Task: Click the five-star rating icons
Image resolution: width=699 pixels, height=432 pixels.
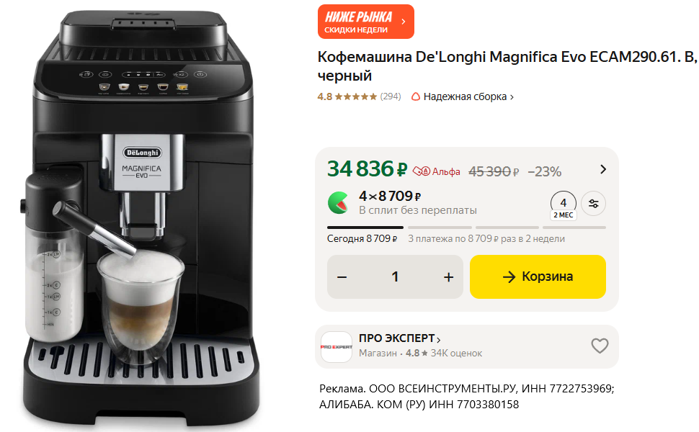Action: (x=356, y=96)
